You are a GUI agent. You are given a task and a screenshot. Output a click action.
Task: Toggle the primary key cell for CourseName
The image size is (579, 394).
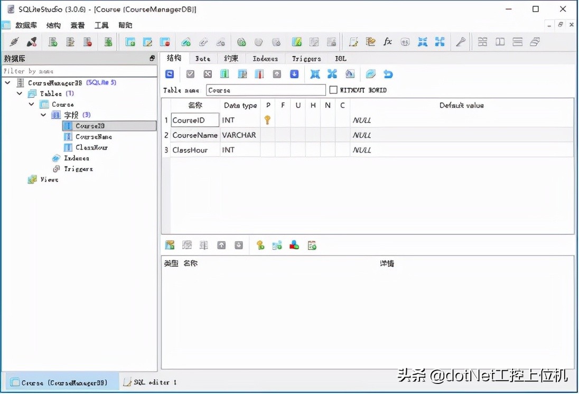tap(268, 135)
